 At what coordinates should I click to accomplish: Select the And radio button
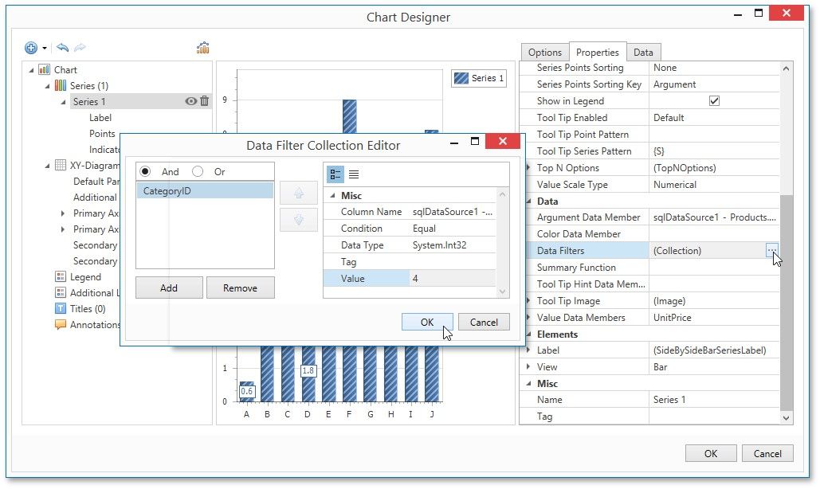click(x=145, y=172)
